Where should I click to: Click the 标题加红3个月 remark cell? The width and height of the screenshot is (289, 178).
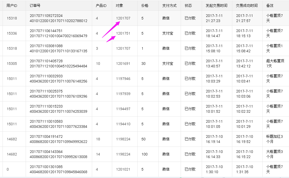tap(275, 139)
